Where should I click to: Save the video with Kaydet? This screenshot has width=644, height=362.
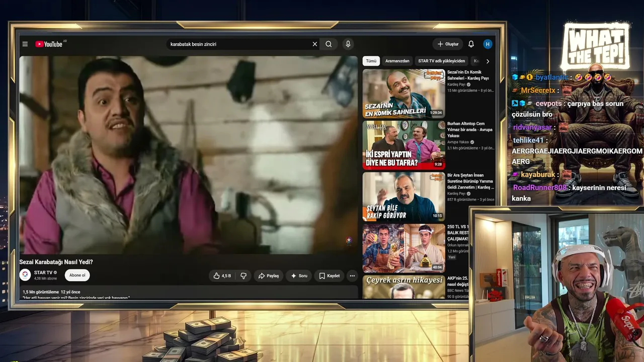(329, 276)
